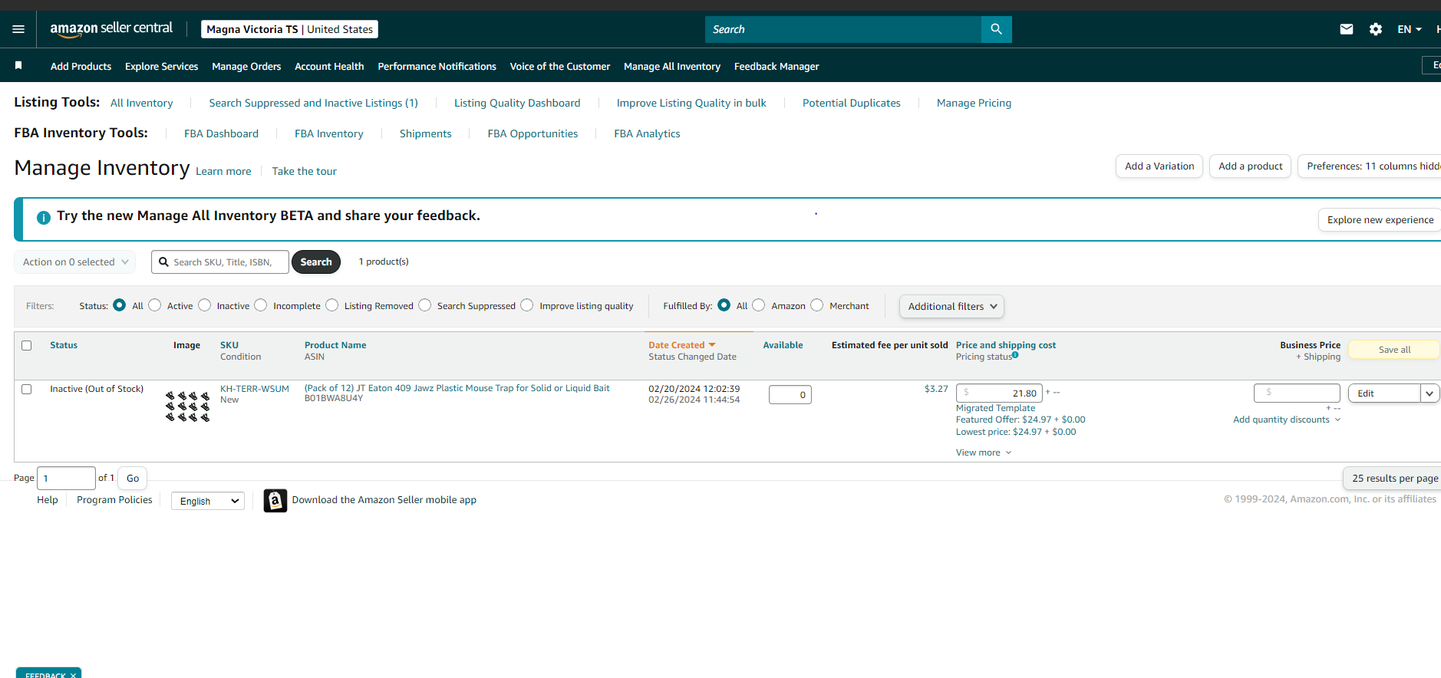Open Feedback Manager
Screen dimensions: 1441x678
777,66
